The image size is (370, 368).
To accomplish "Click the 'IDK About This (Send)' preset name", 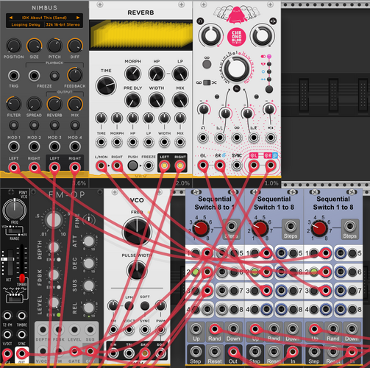I will [x=44, y=18].
